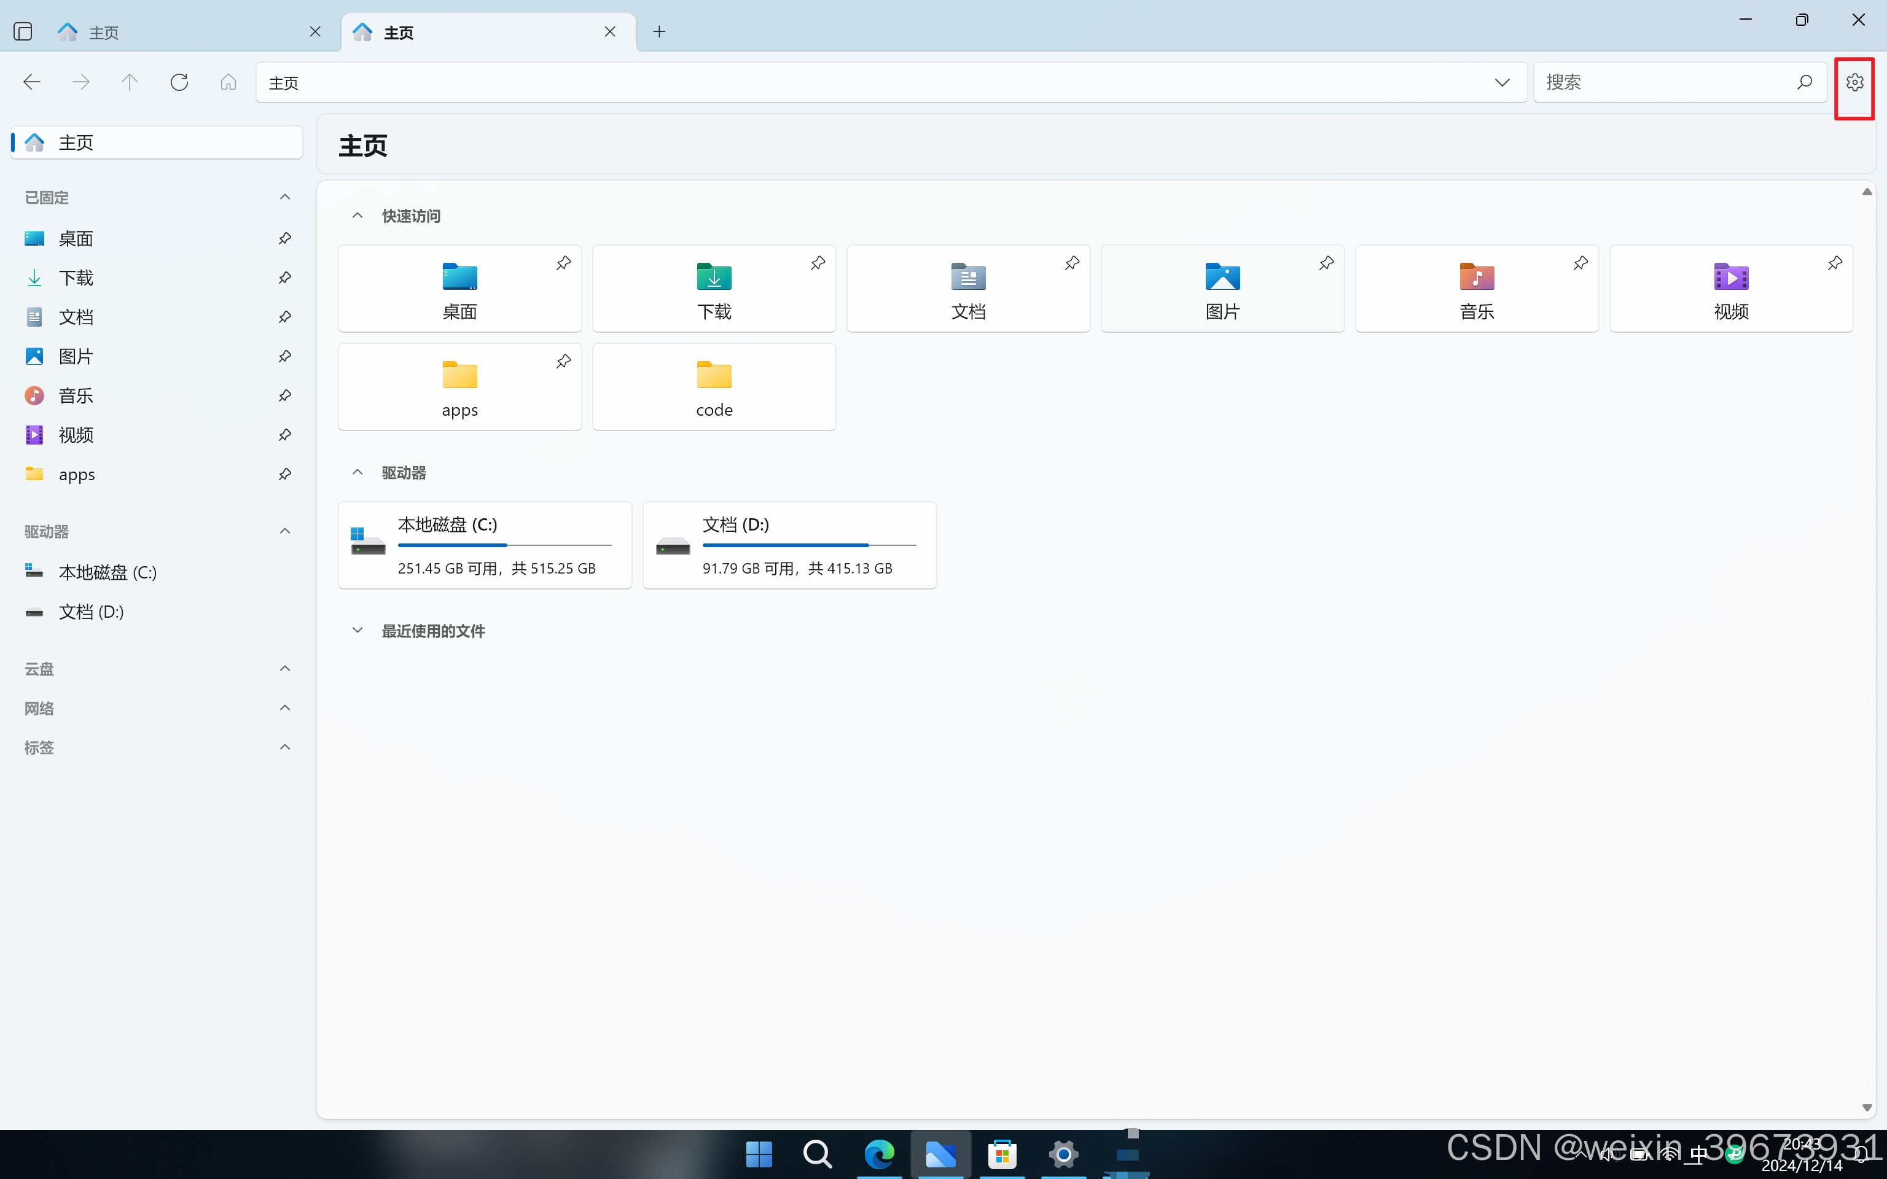Expand the 最近使用的文件 section
Viewport: 1887px width, 1179px height.
tap(357, 631)
